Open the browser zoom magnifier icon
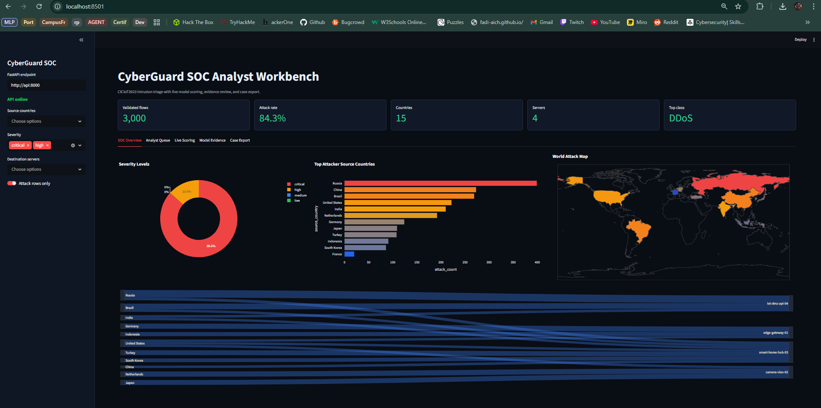Screen dimensions: 821x408 click(x=724, y=6)
